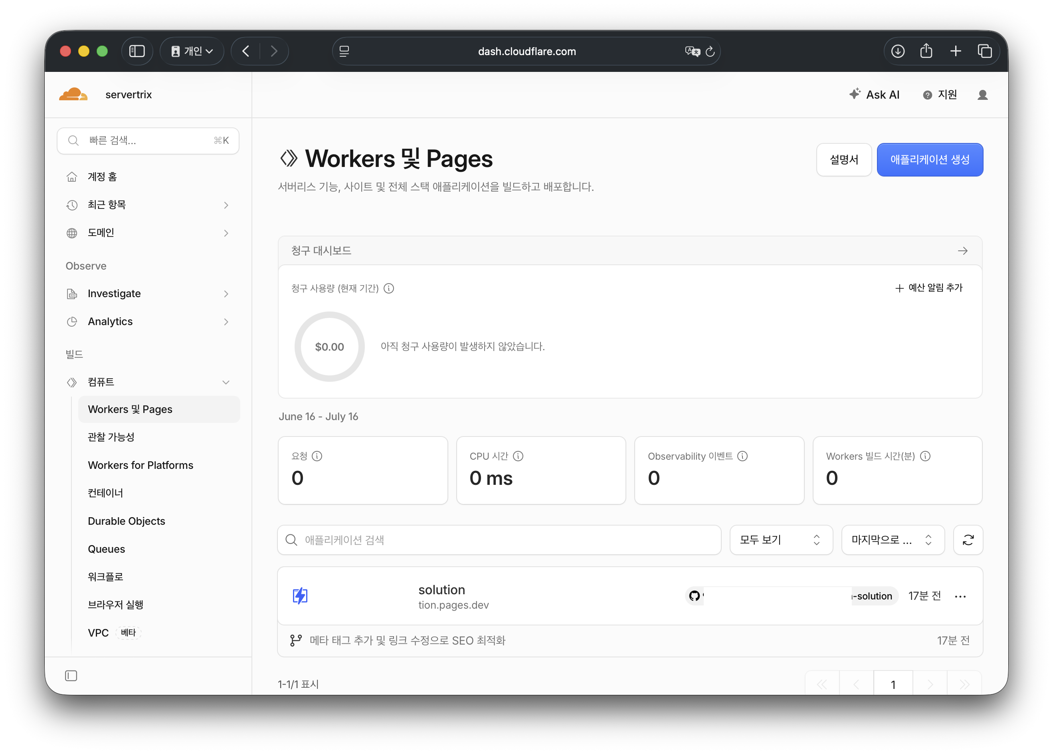The image size is (1053, 754).
Task: Open the 지원 support menu
Action: pyautogui.click(x=940, y=95)
